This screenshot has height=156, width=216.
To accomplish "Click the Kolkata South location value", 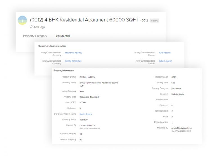I will [177, 94].
